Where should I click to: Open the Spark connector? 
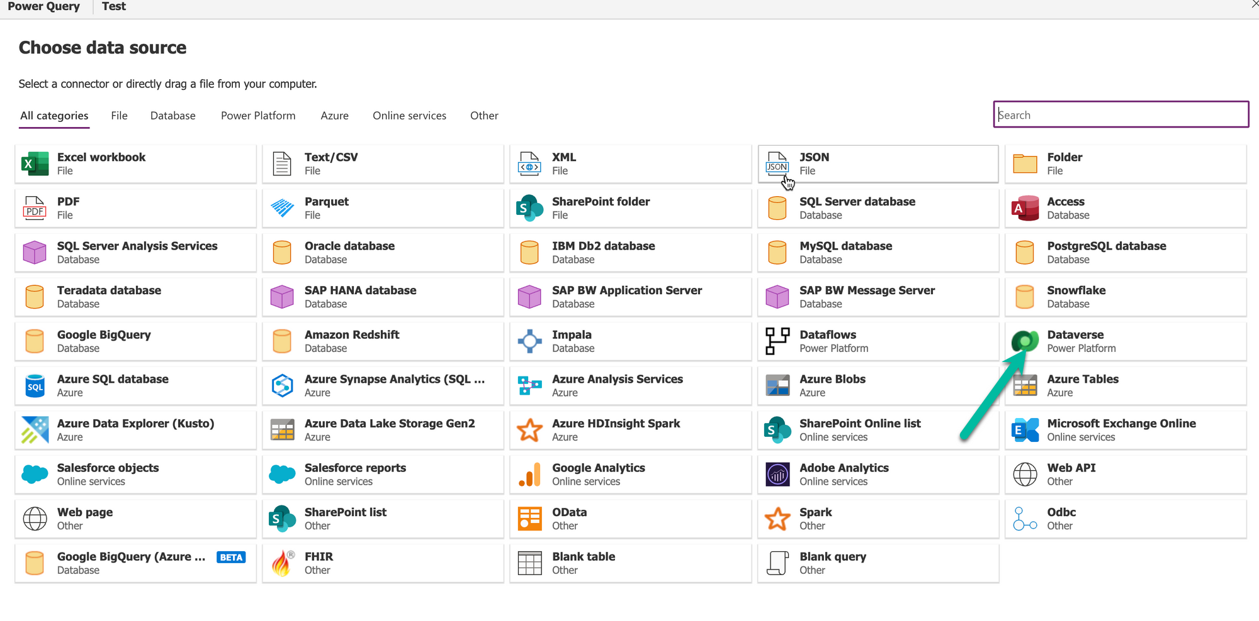pyautogui.click(x=878, y=519)
